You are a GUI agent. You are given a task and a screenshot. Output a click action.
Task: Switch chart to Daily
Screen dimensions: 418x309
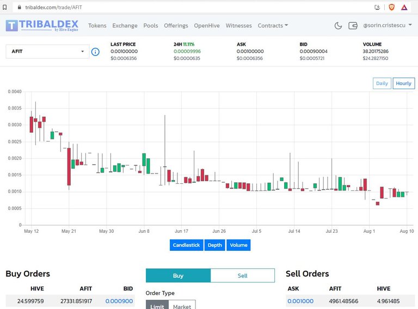pyautogui.click(x=382, y=83)
